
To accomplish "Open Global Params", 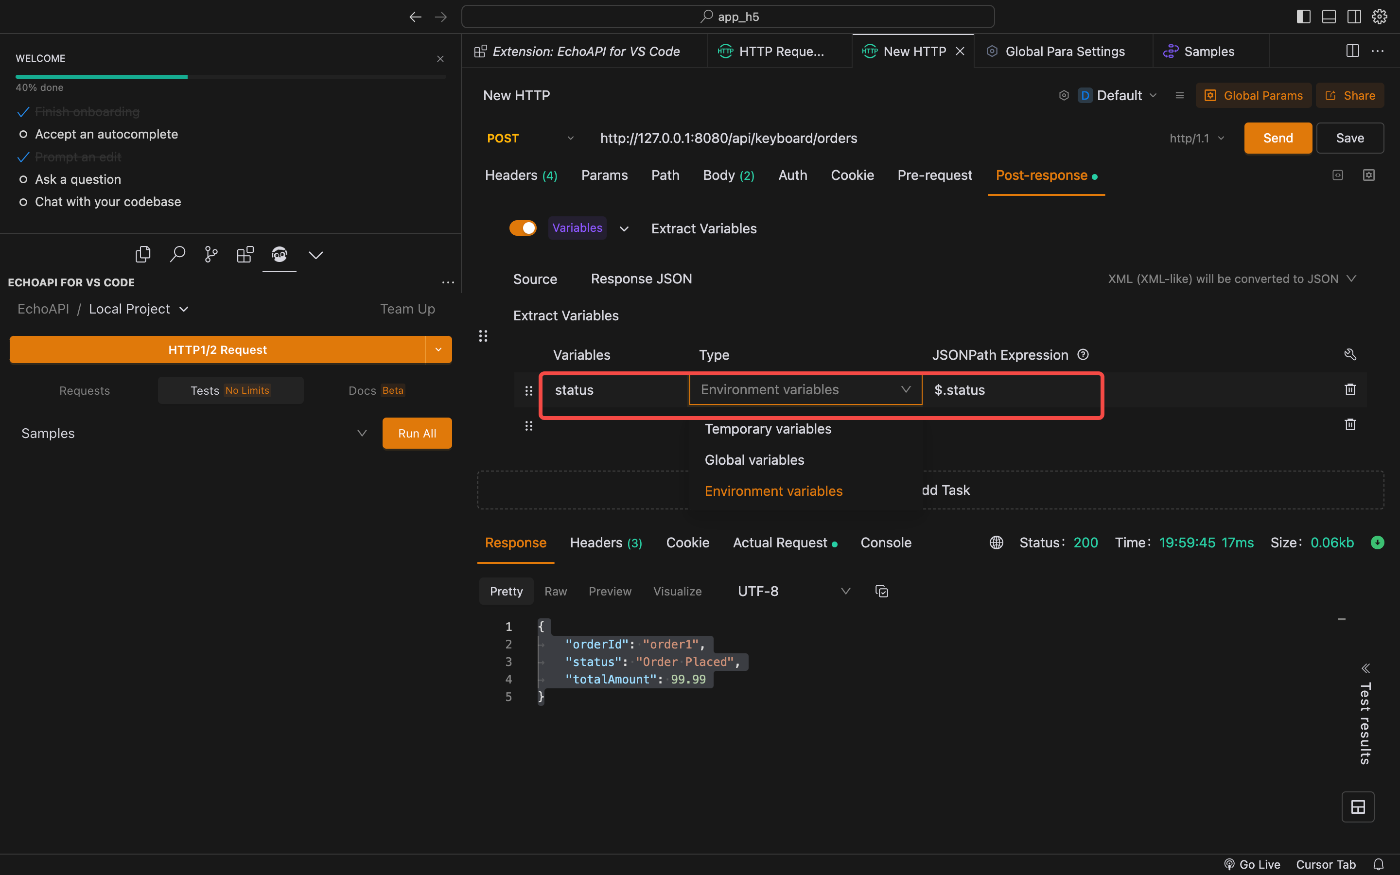I will pyautogui.click(x=1253, y=95).
